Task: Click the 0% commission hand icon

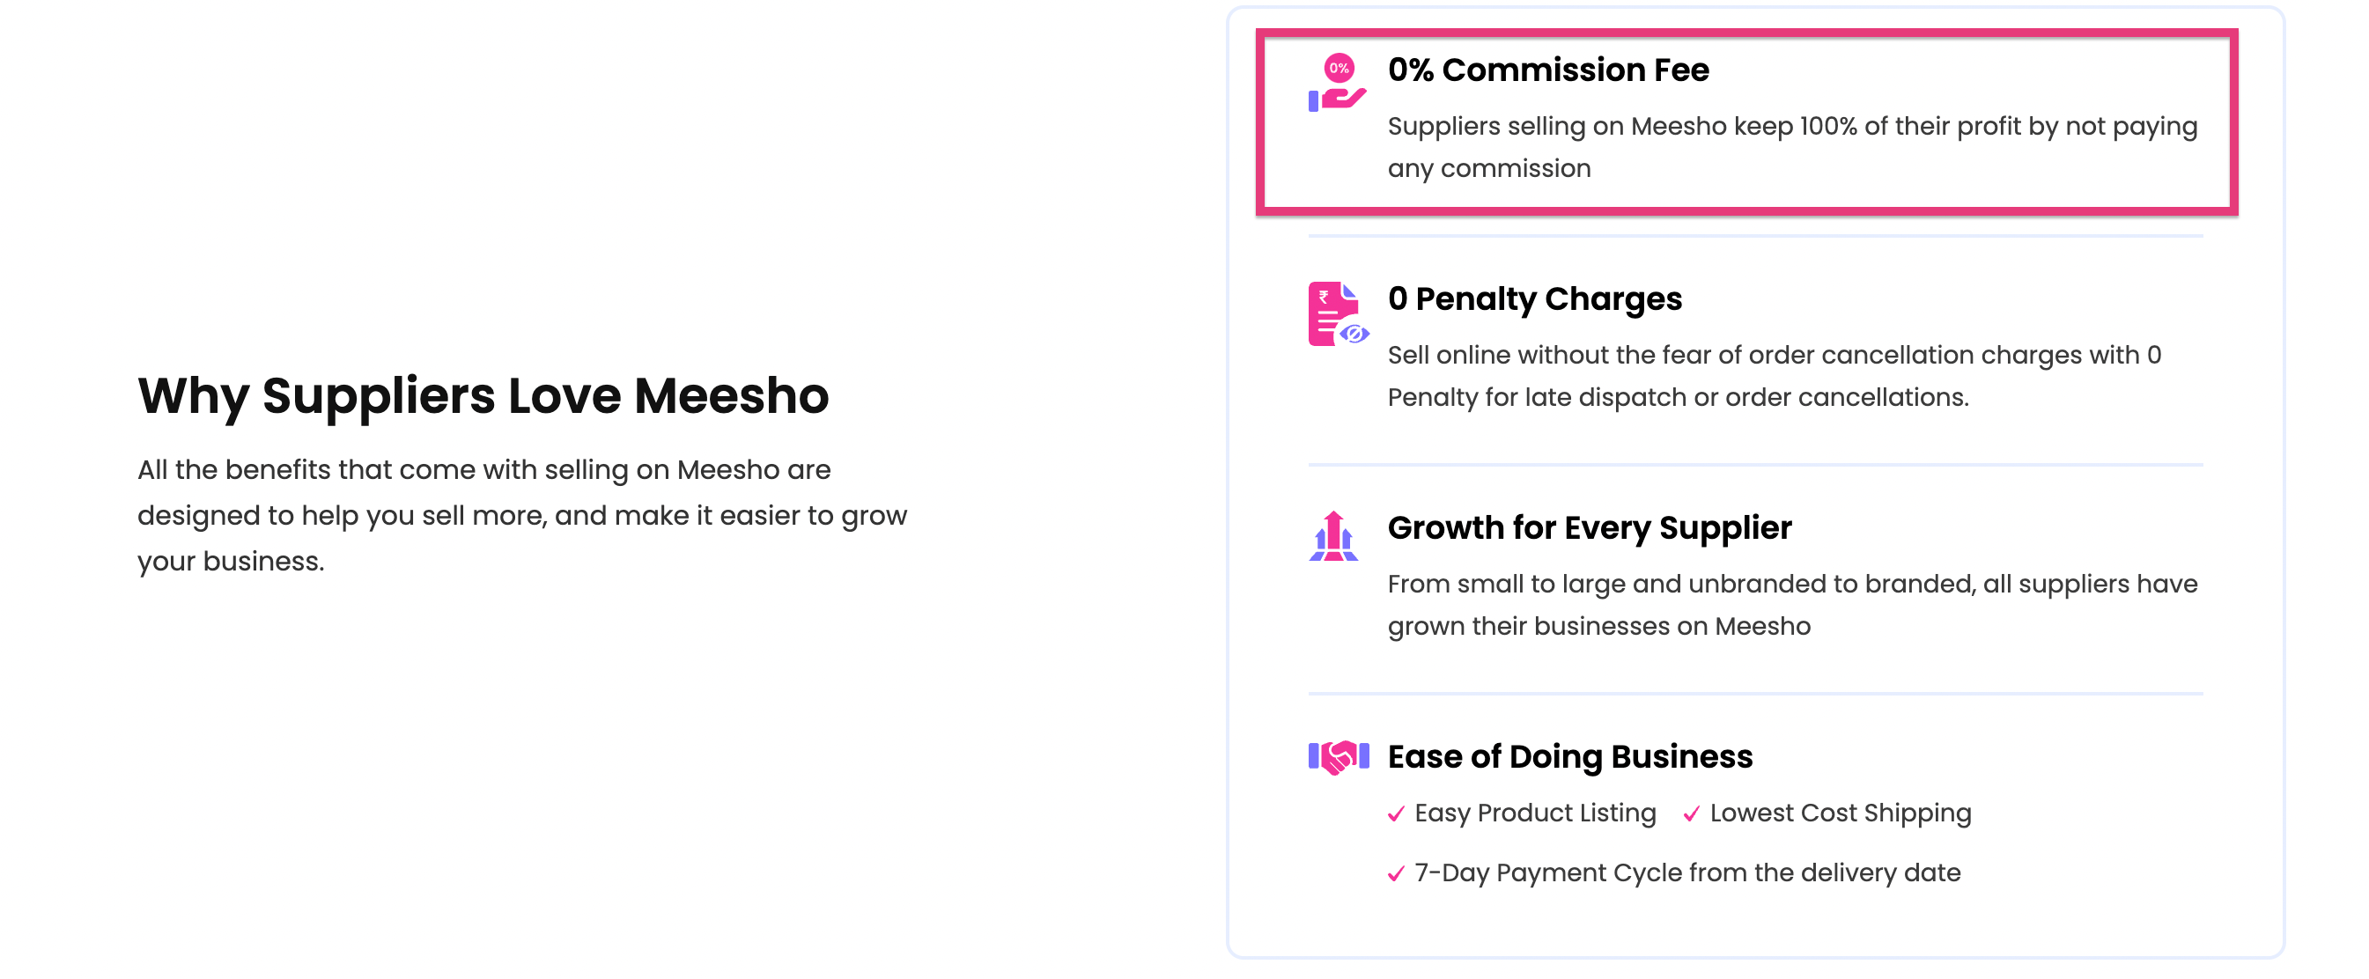Action: [x=1337, y=83]
